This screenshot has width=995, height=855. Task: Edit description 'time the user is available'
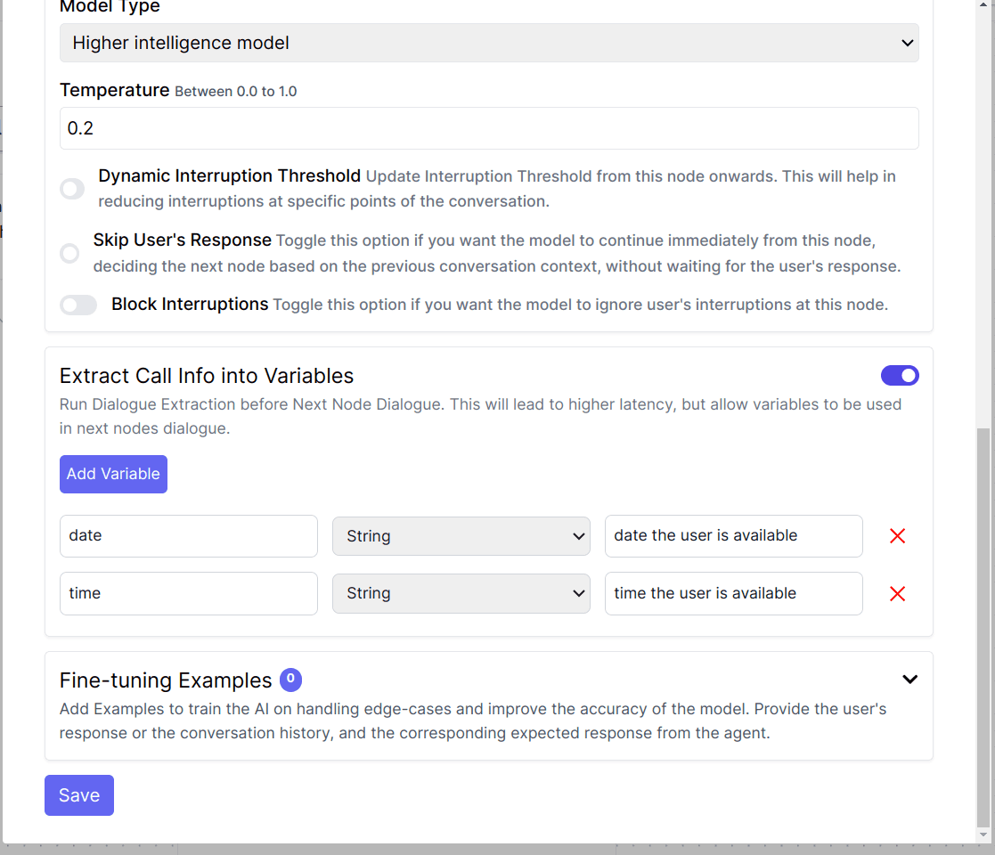coord(734,594)
